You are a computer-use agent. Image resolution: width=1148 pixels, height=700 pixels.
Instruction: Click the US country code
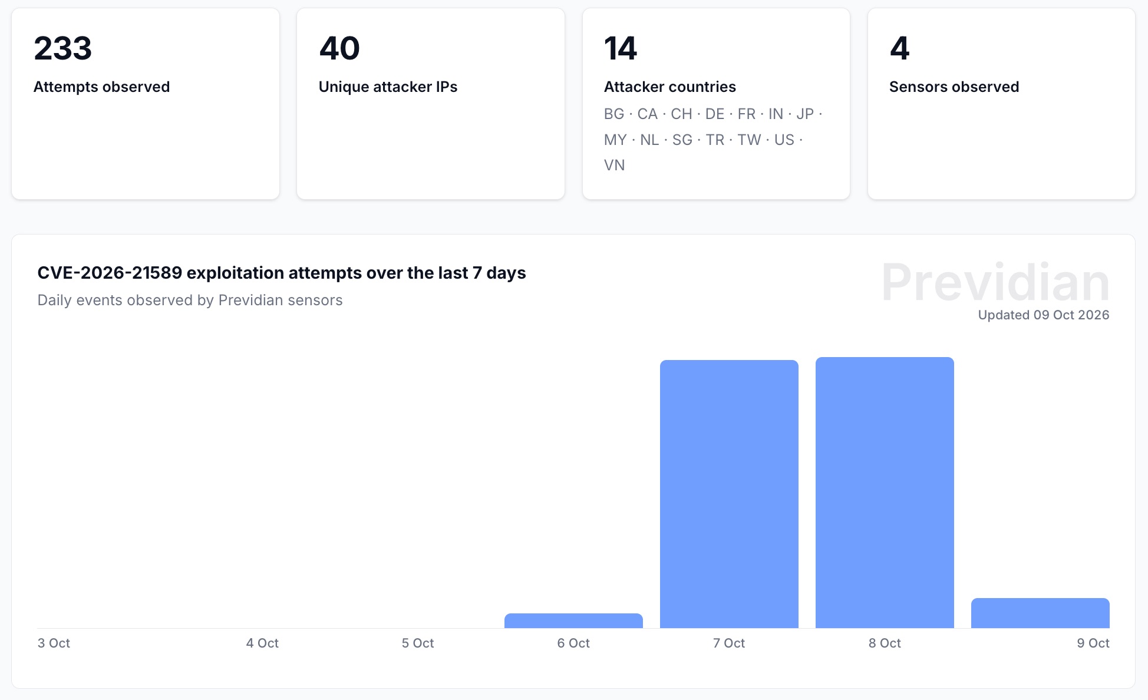coord(784,140)
